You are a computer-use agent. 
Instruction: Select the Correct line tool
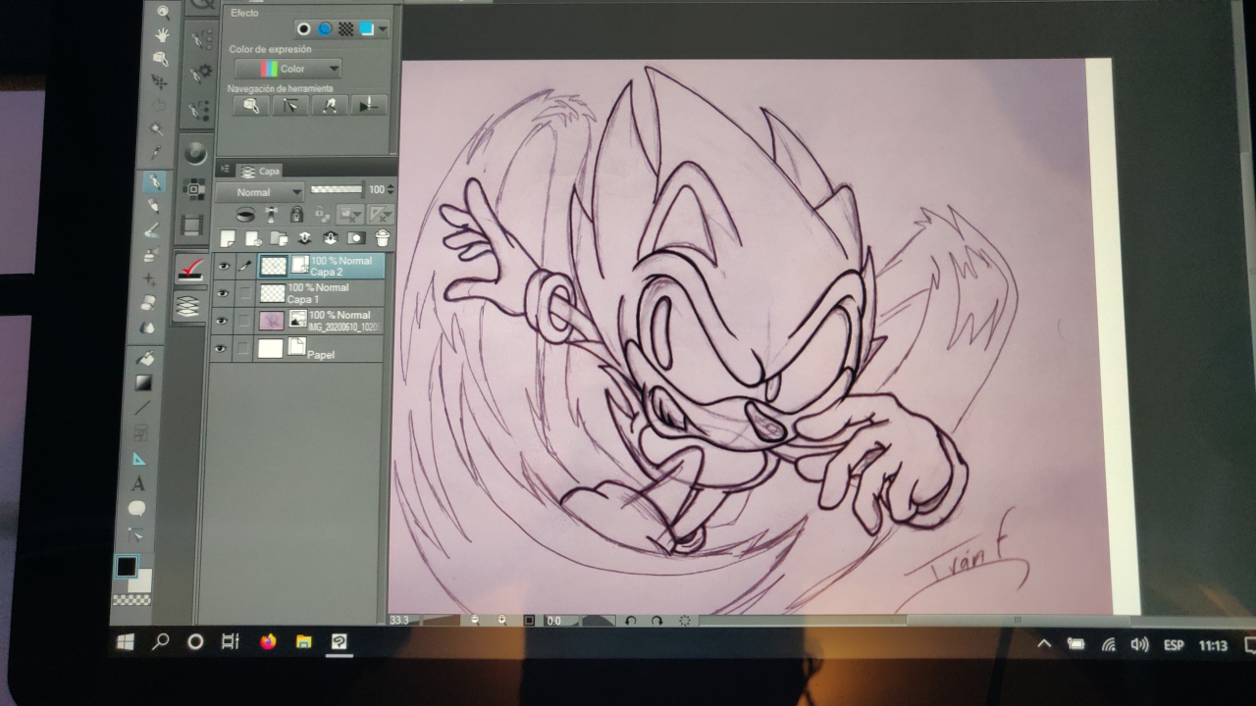pos(135,535)
